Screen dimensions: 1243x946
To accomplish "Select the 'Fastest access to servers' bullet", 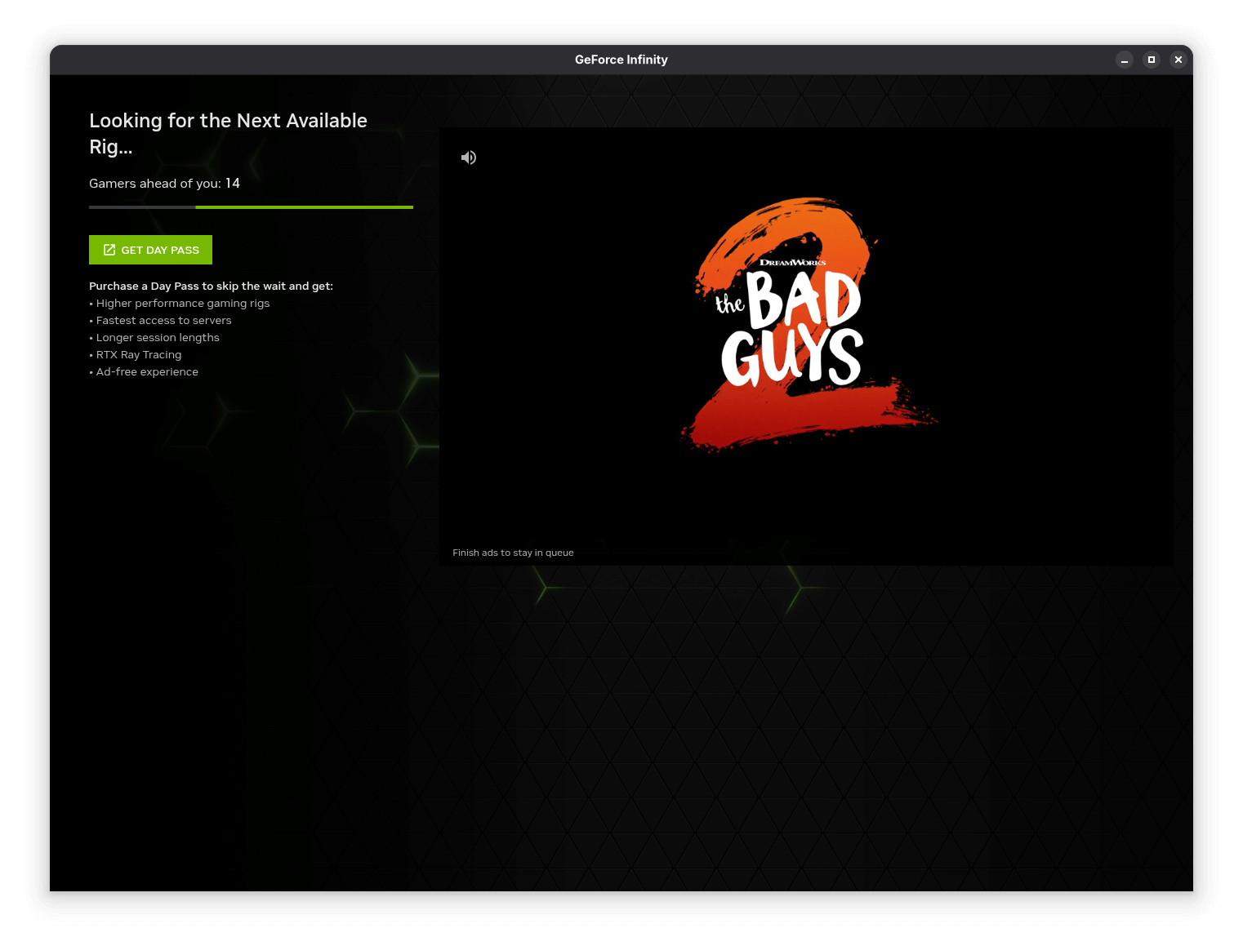I will click(163, 320).
